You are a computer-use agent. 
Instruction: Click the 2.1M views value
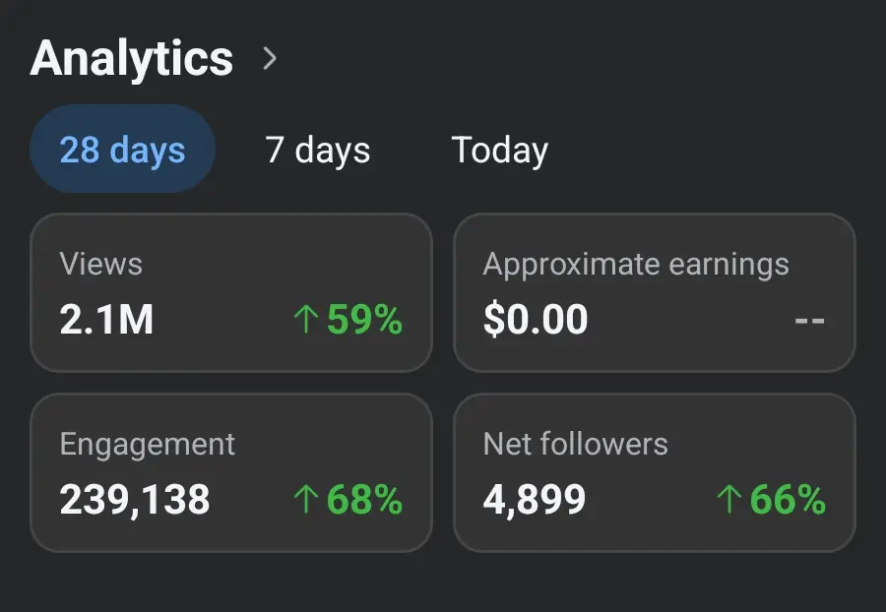(106, 320)
